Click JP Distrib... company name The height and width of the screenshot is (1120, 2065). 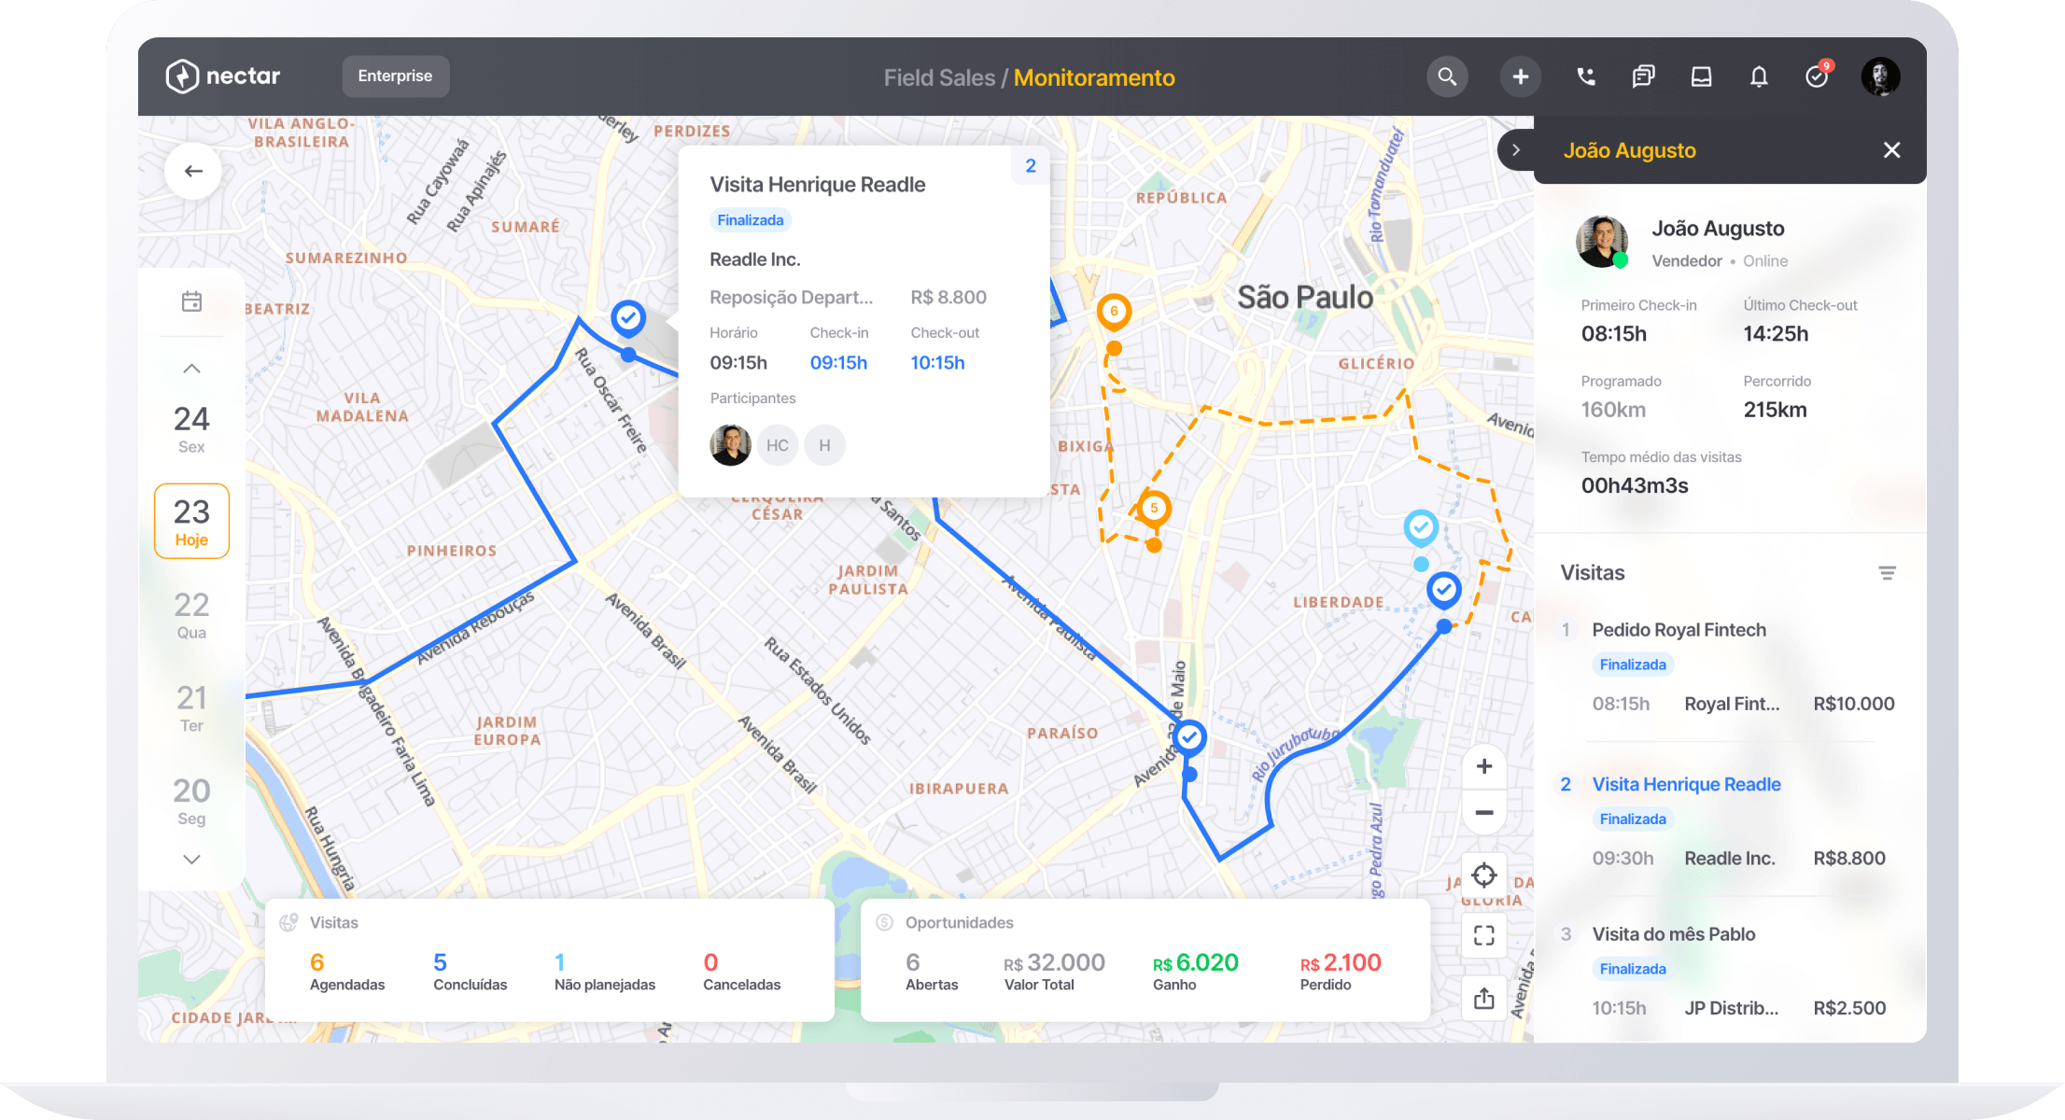point(1731,1008)
